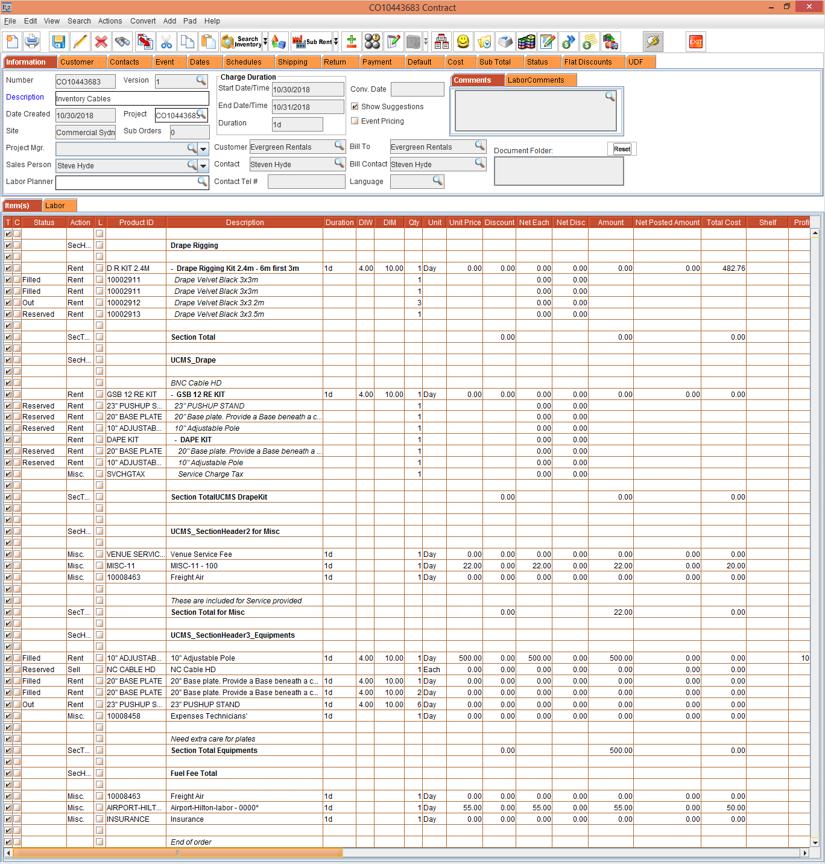
Task: Exit the contract window via EXIT icon
Action: click(x=695, y=42)
